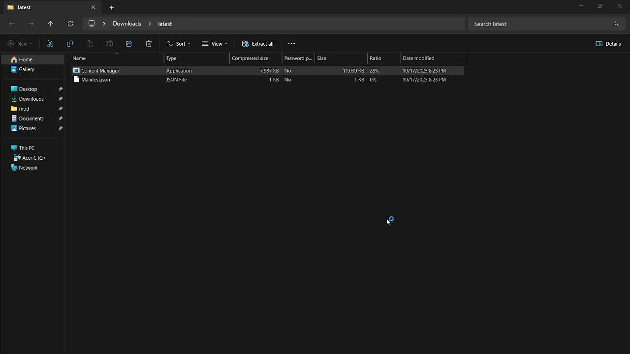
Task: Expand chevron before Downloads in address bar
Action: 104,24
